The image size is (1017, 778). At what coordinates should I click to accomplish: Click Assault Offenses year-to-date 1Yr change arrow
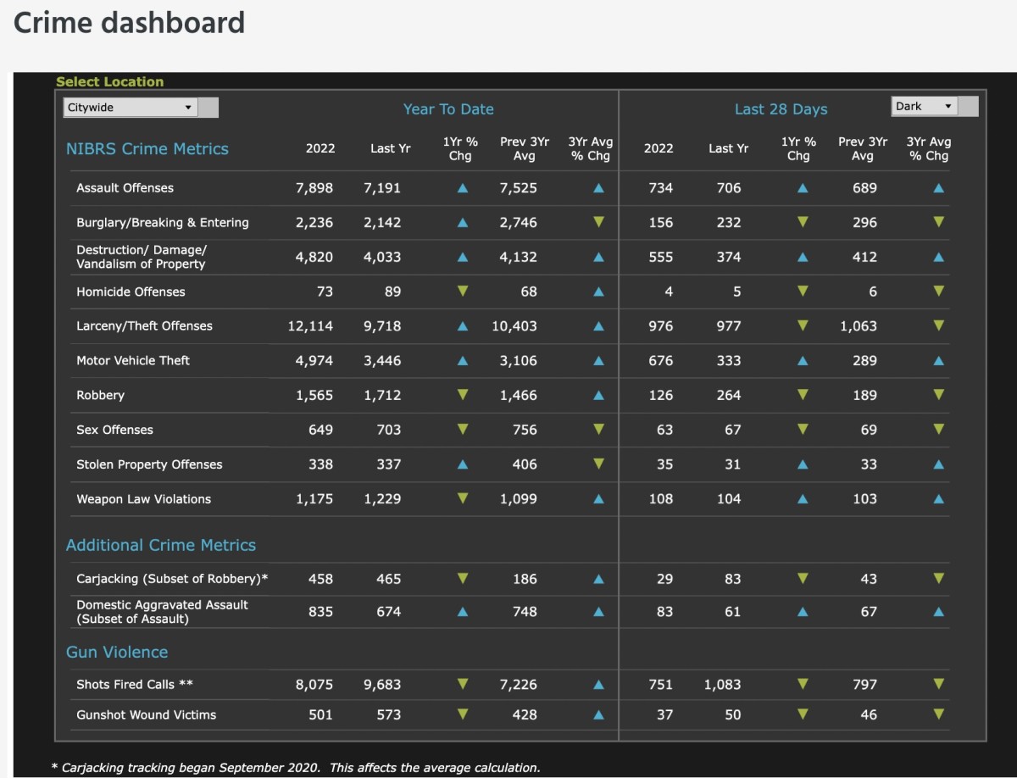[x=462, y=188]
